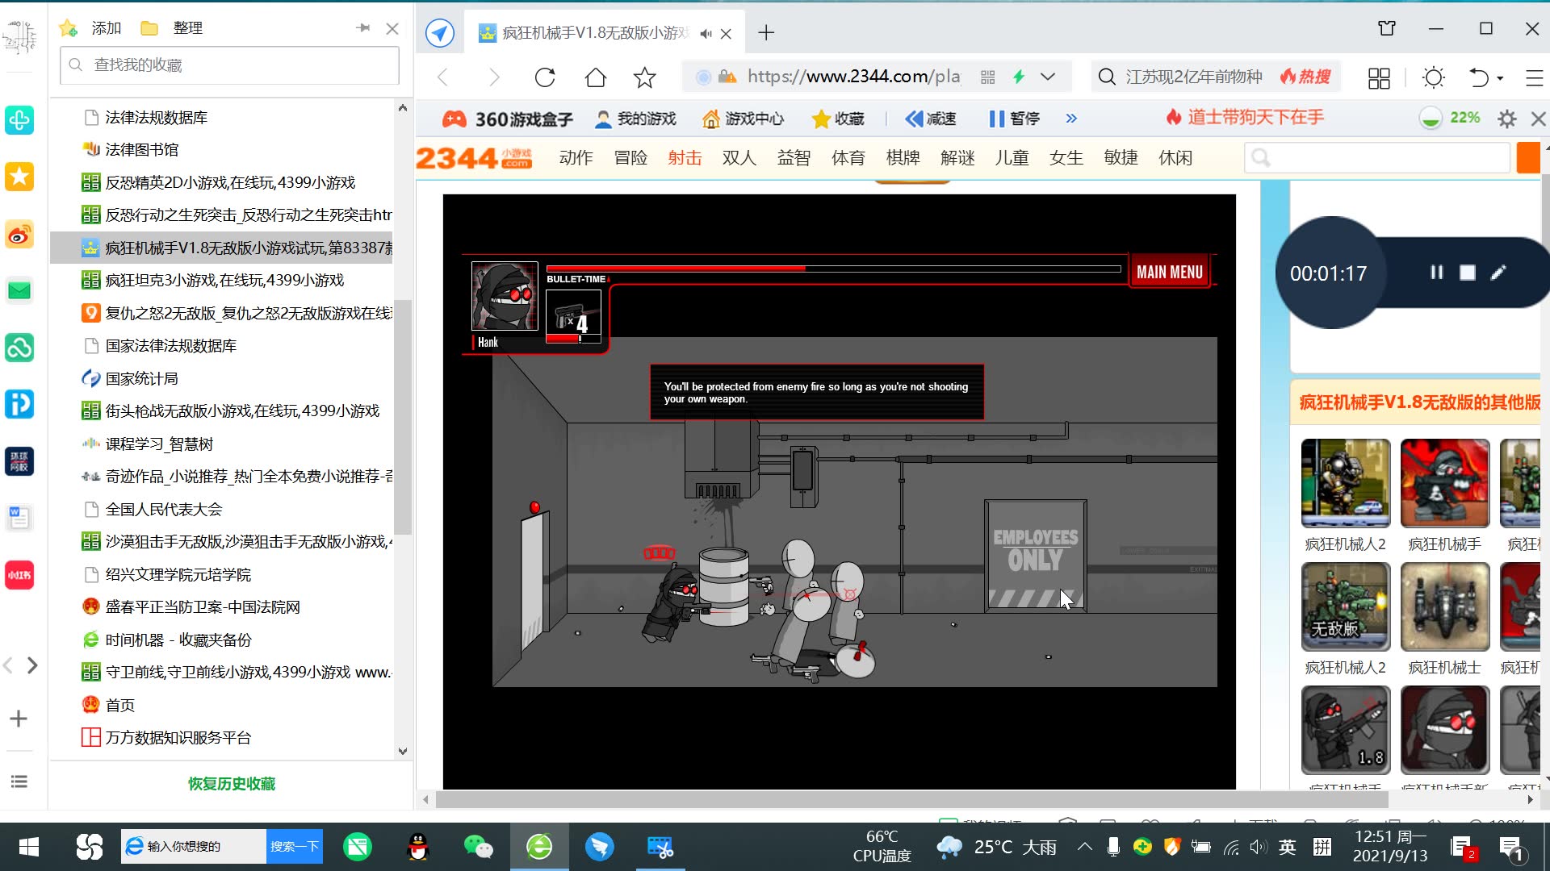This screenshot has width=1550, height=871.
Task: Search in the favorites search field
Action: tap(229, 65)
